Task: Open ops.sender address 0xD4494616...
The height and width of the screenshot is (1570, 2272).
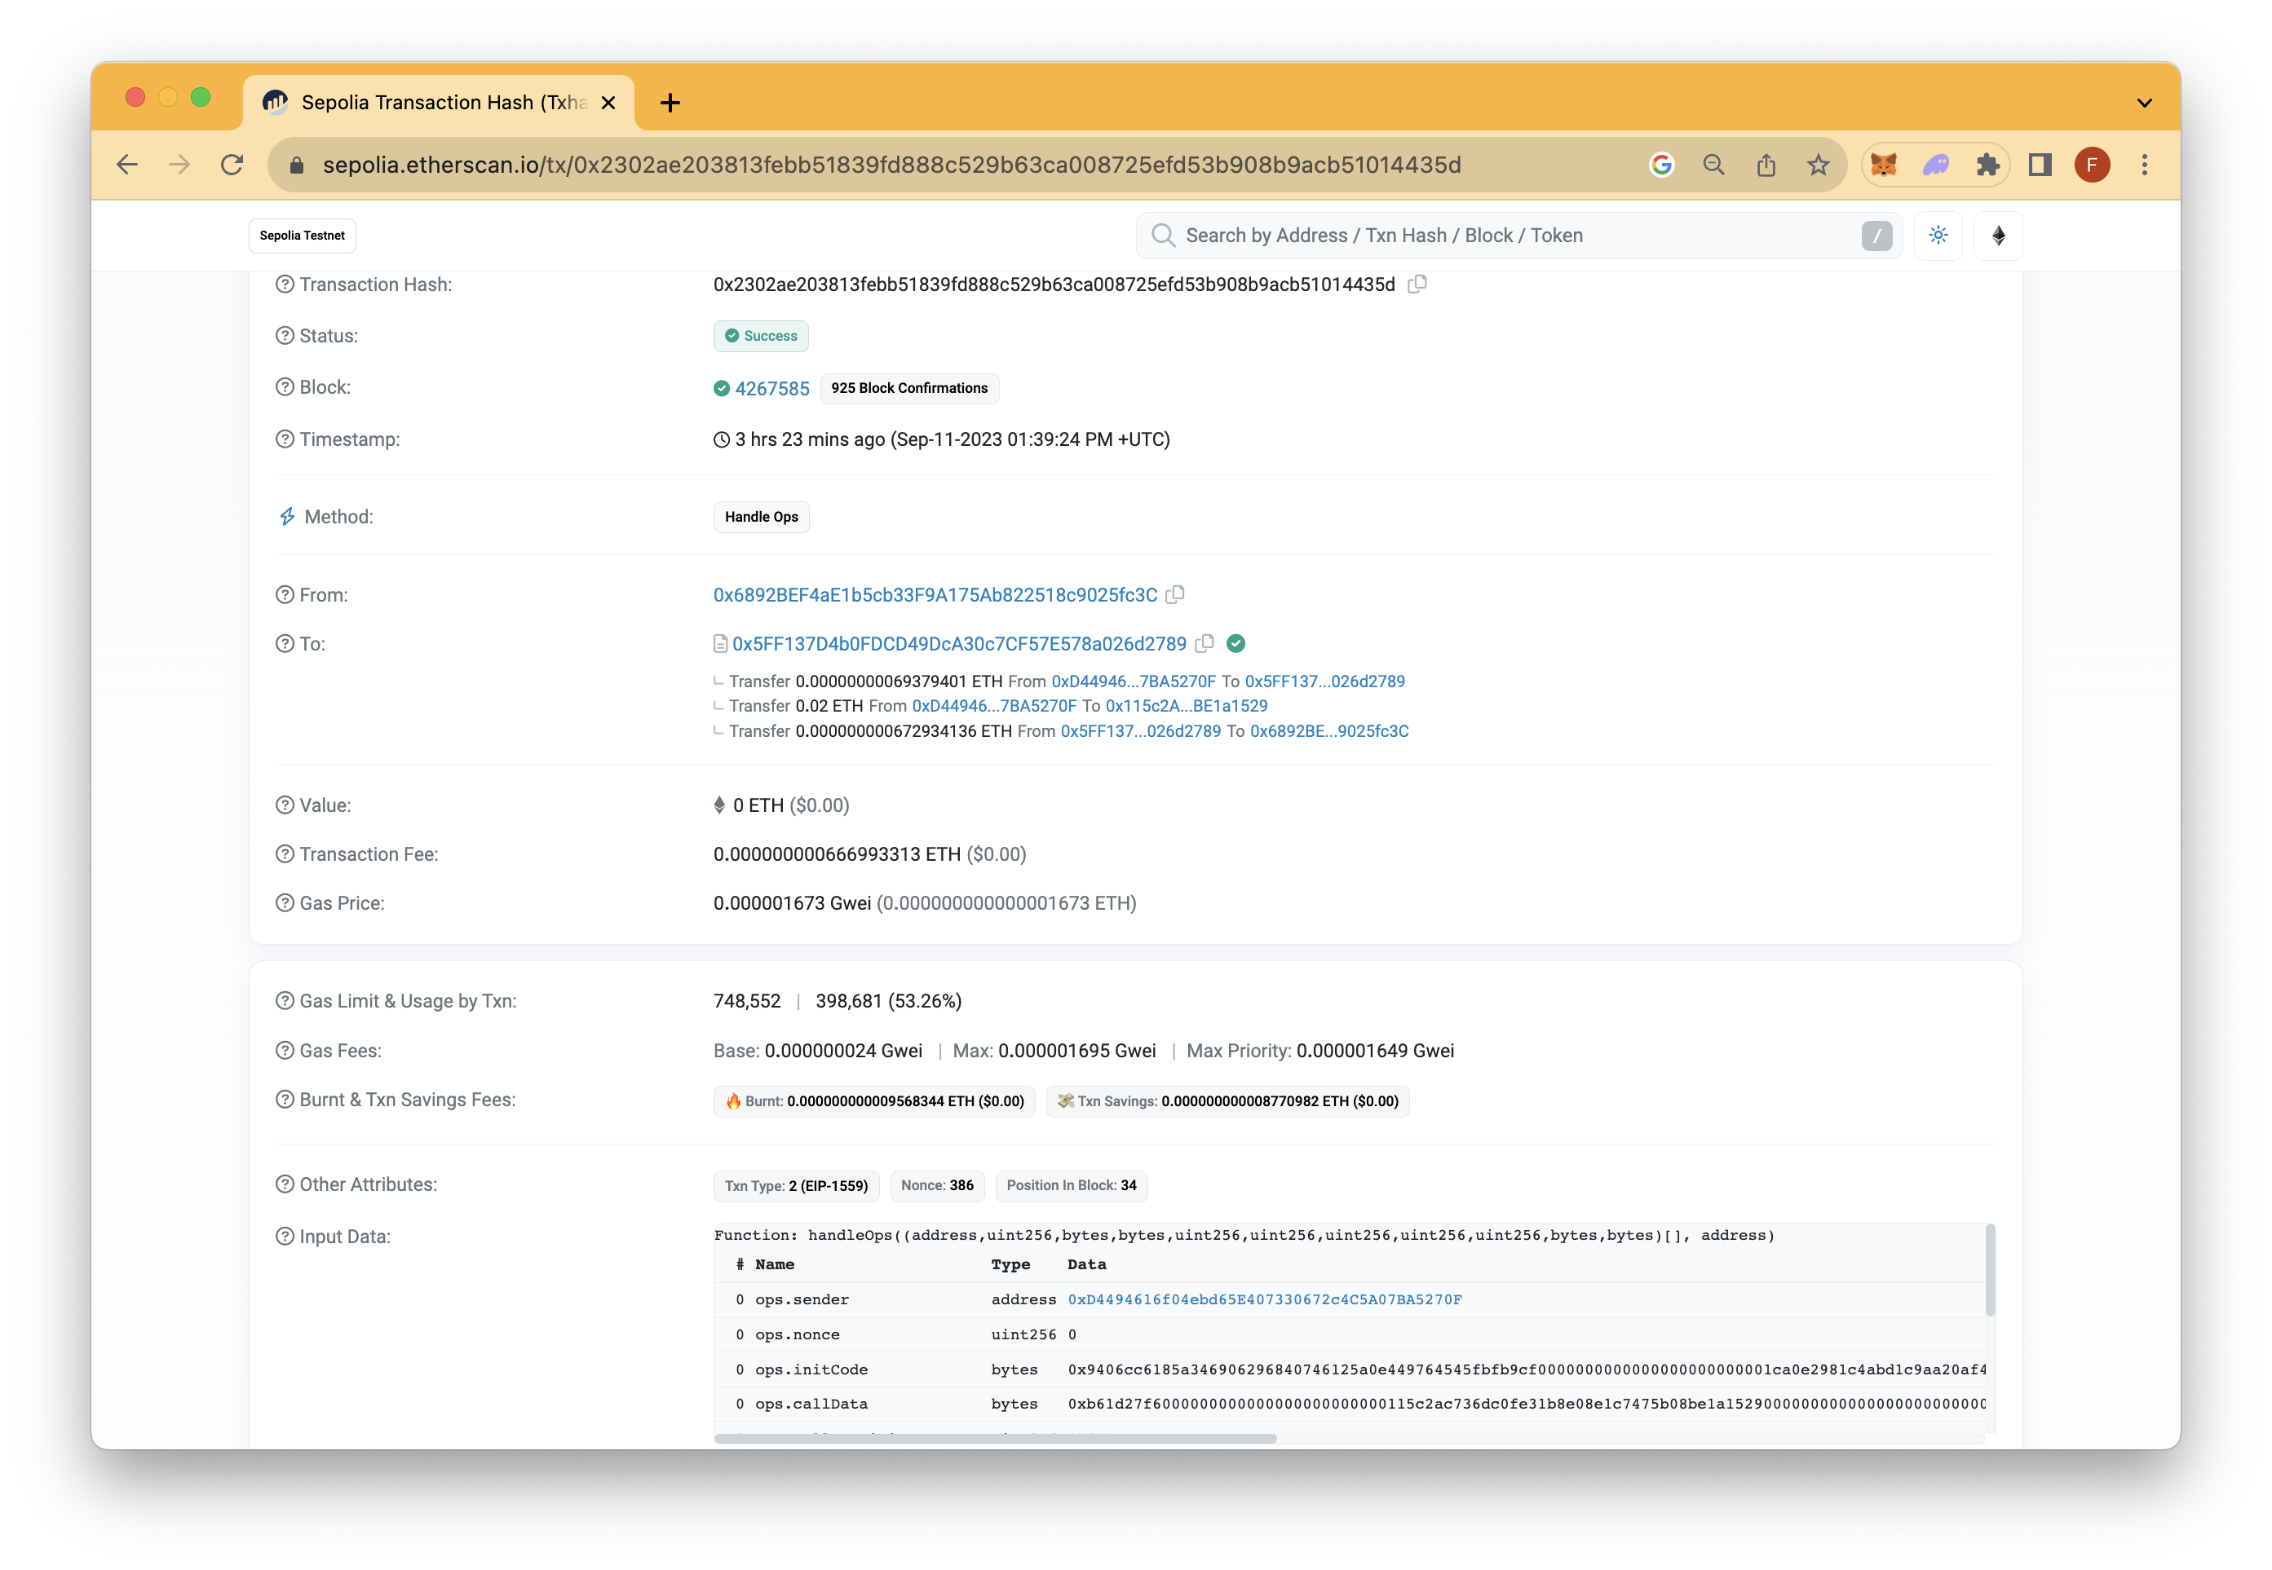Action: 1264,1299
